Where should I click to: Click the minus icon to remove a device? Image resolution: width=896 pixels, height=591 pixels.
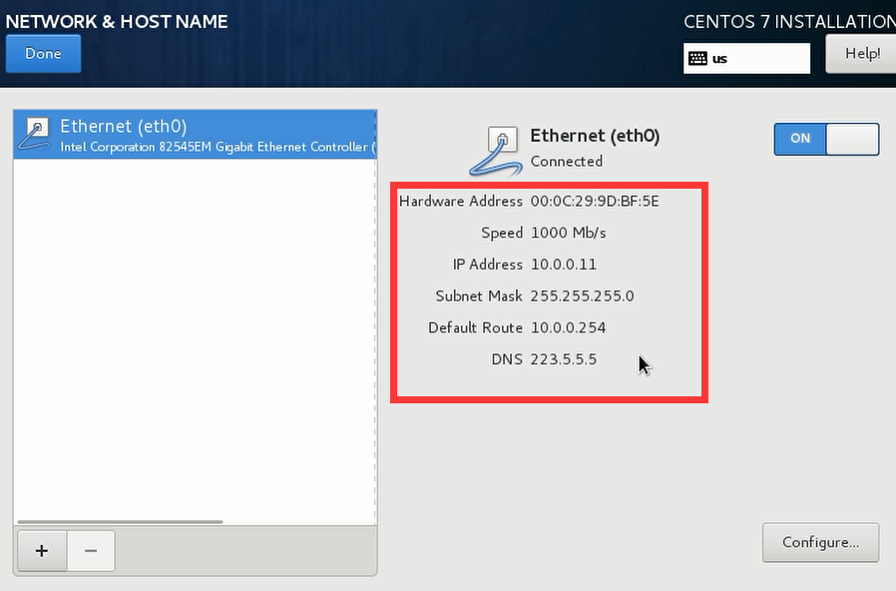[91, 550]
